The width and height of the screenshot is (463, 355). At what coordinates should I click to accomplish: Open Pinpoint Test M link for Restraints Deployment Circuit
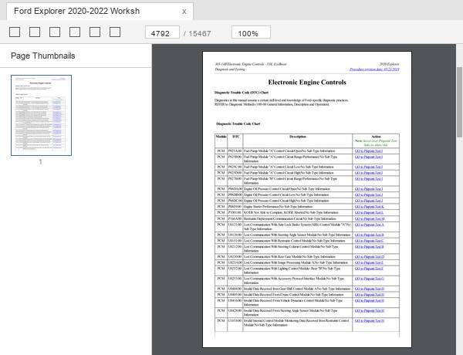coord(370,219)
